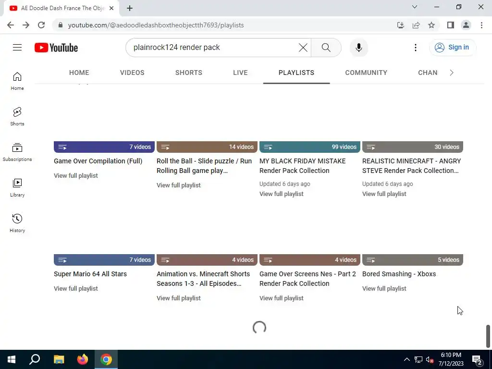The height and width of the screenshot is (369, 492).
Task: Start voice search with the microphone
Action: point(358,48)
